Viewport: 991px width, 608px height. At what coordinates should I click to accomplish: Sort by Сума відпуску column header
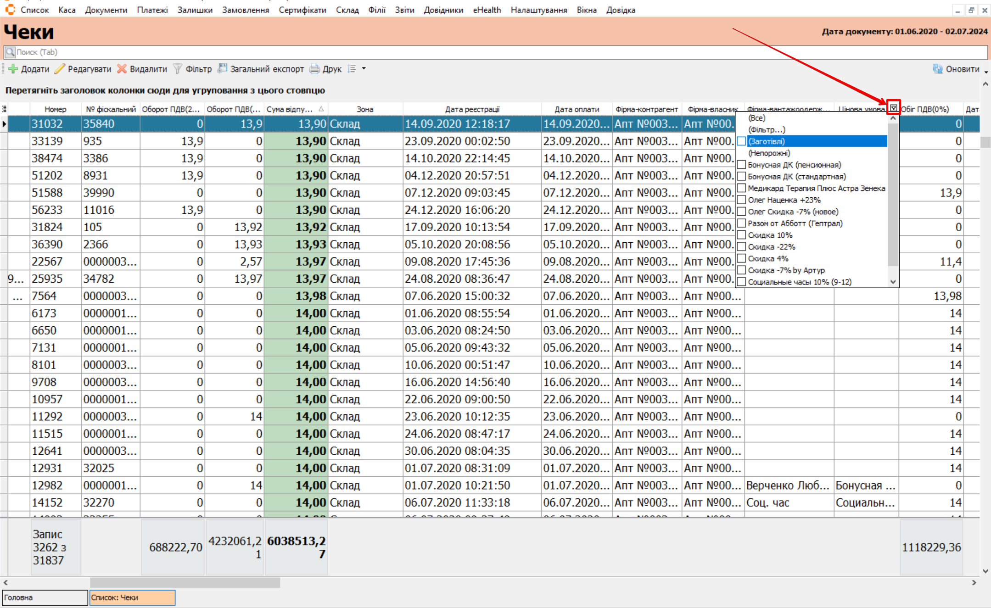pyautogui.click(x=290, y=109)
